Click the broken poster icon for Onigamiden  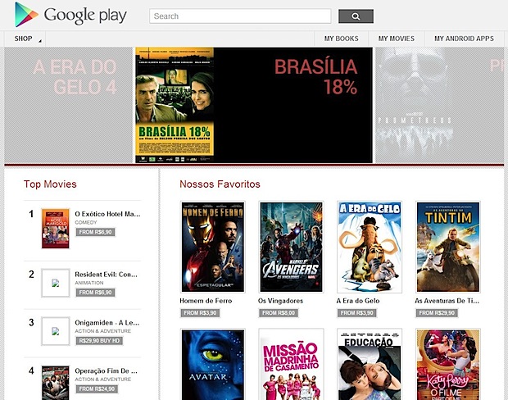55,331
